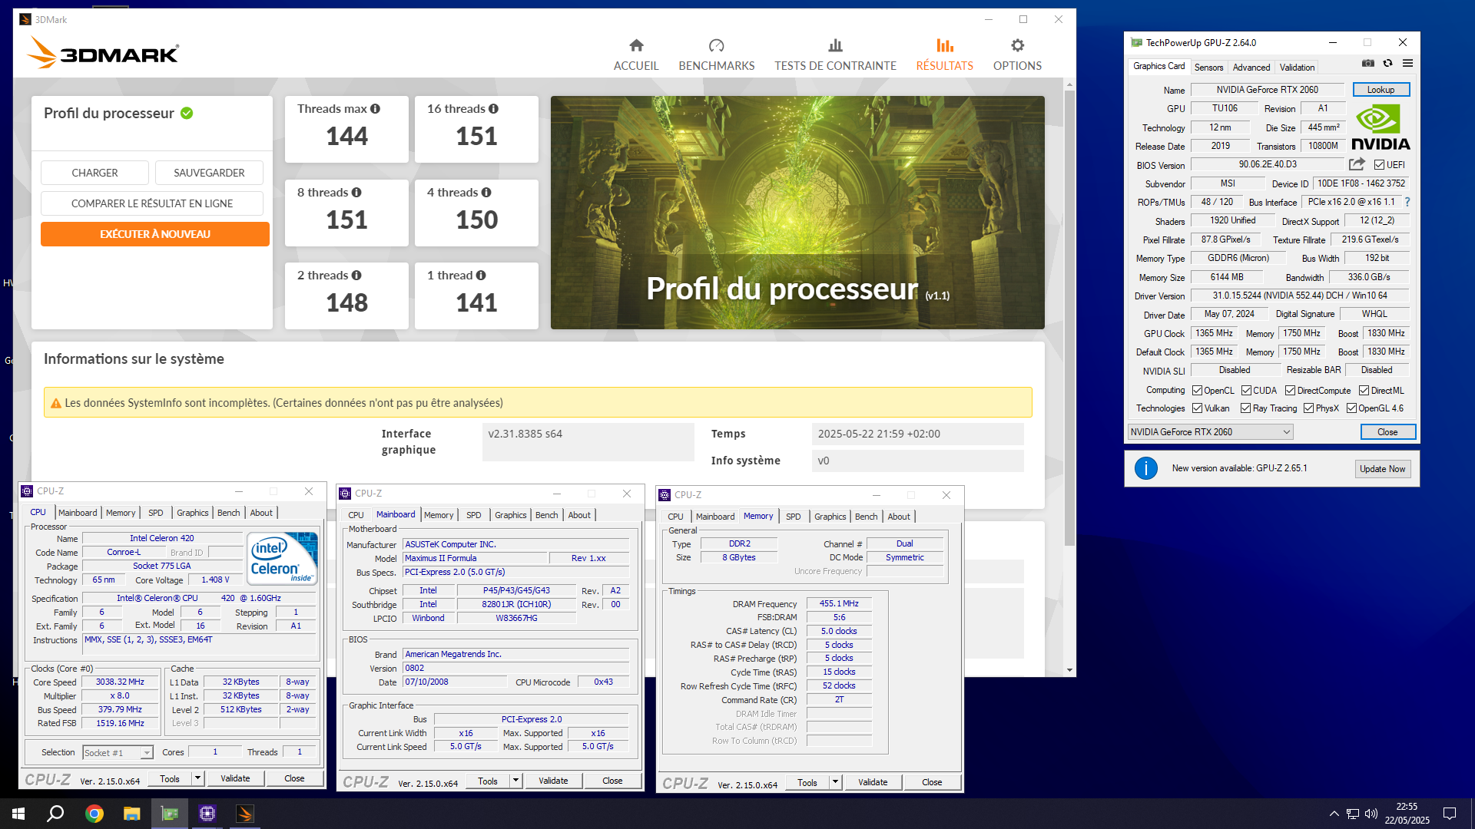Screen dimensions: 1475x829
Task: Open the NVIDIA GeForce RTX 2060 GPU dropdown
Action: tap(1210, 432)
